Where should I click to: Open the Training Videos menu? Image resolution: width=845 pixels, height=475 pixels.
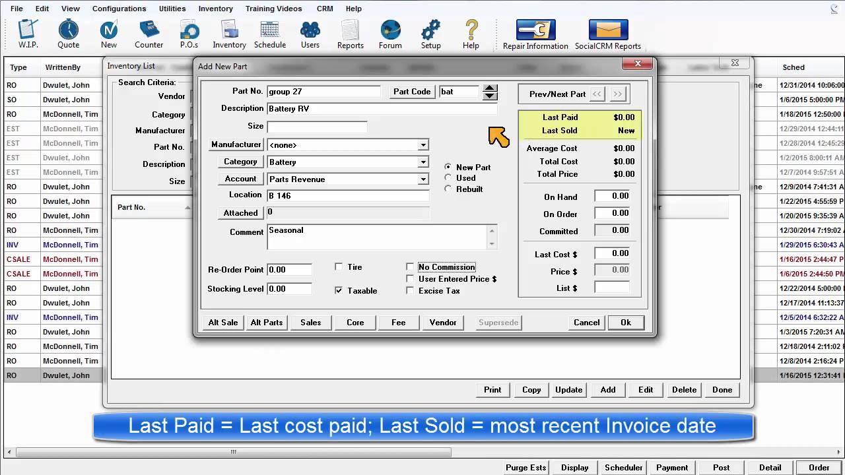[273, 9]
